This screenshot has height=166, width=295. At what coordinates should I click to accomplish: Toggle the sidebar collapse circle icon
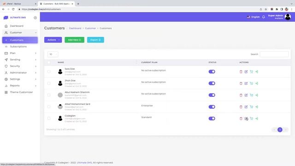(x=35, y=18)
